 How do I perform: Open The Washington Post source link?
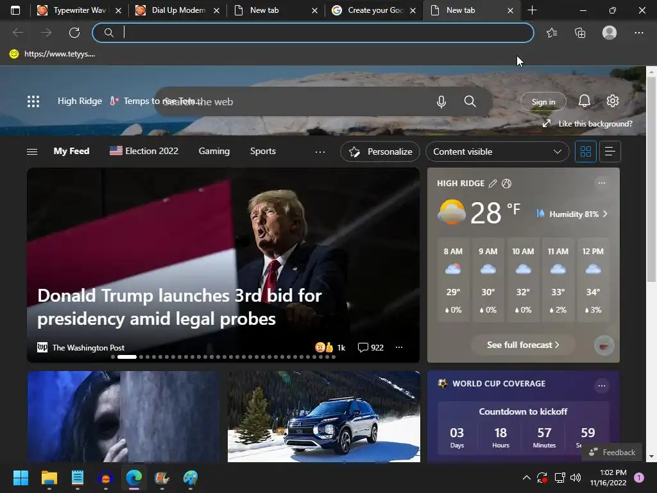[x=88, y=347]
